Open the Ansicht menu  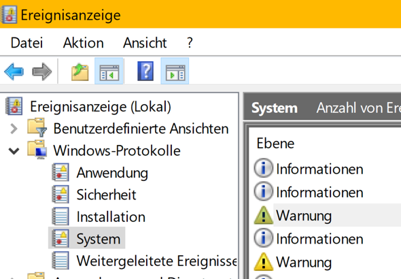tap(145, 42)
